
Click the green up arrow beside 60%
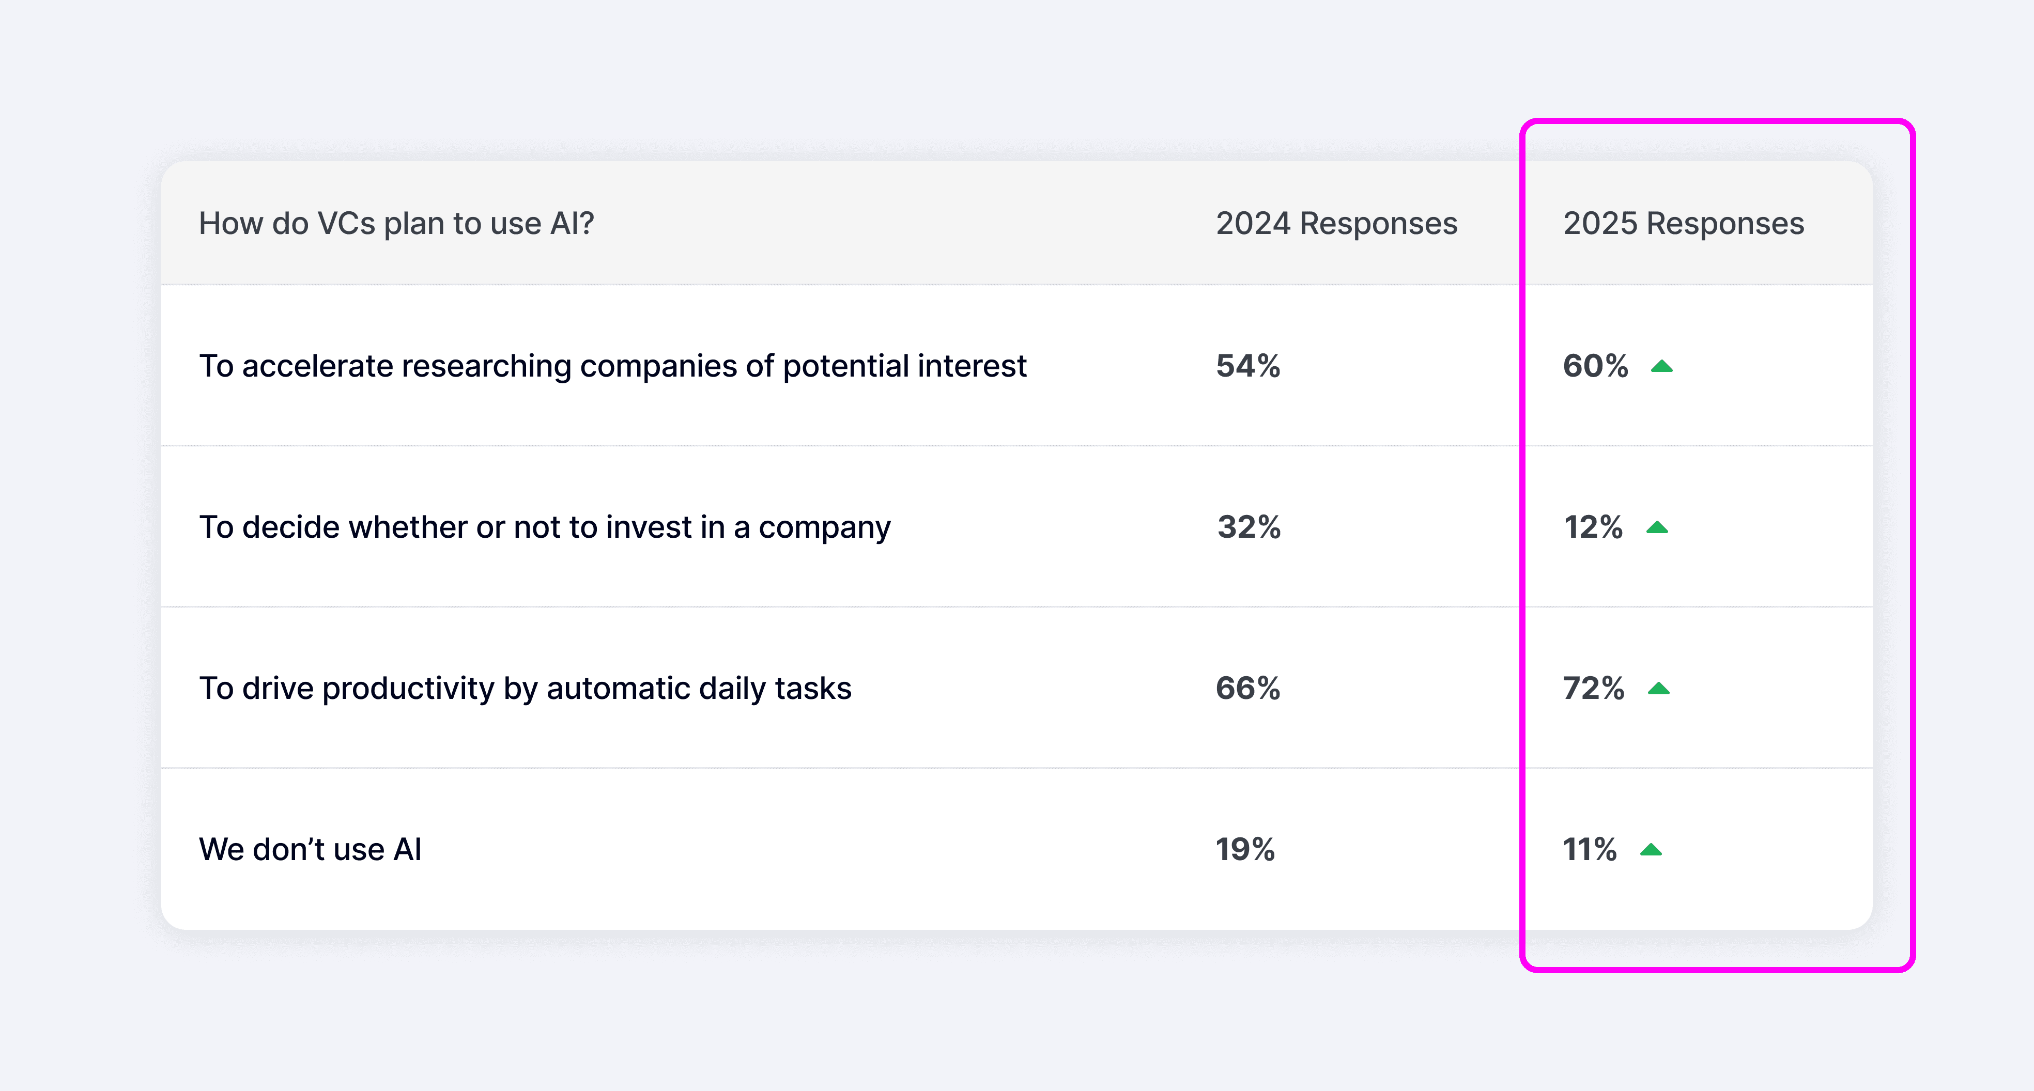(1661, 366)
